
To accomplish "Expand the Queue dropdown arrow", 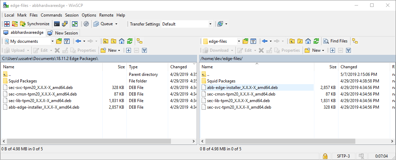I will (x=116, y=24).
